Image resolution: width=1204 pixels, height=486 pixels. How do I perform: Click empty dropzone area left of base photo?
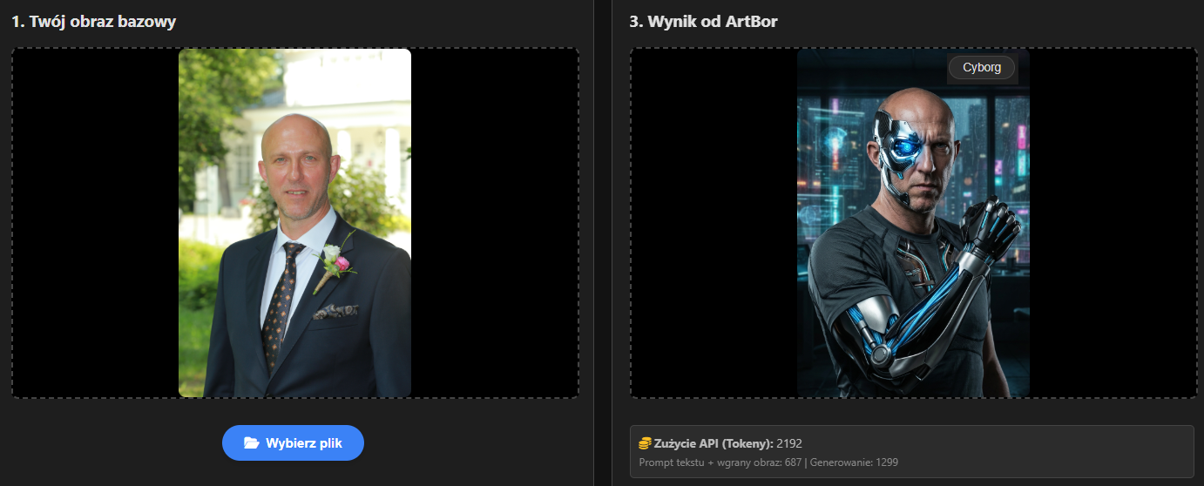click(96, 223)
